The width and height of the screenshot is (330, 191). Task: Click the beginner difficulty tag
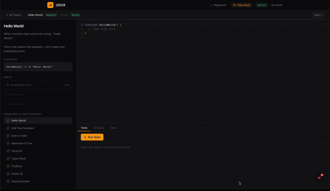click(51, 15)
